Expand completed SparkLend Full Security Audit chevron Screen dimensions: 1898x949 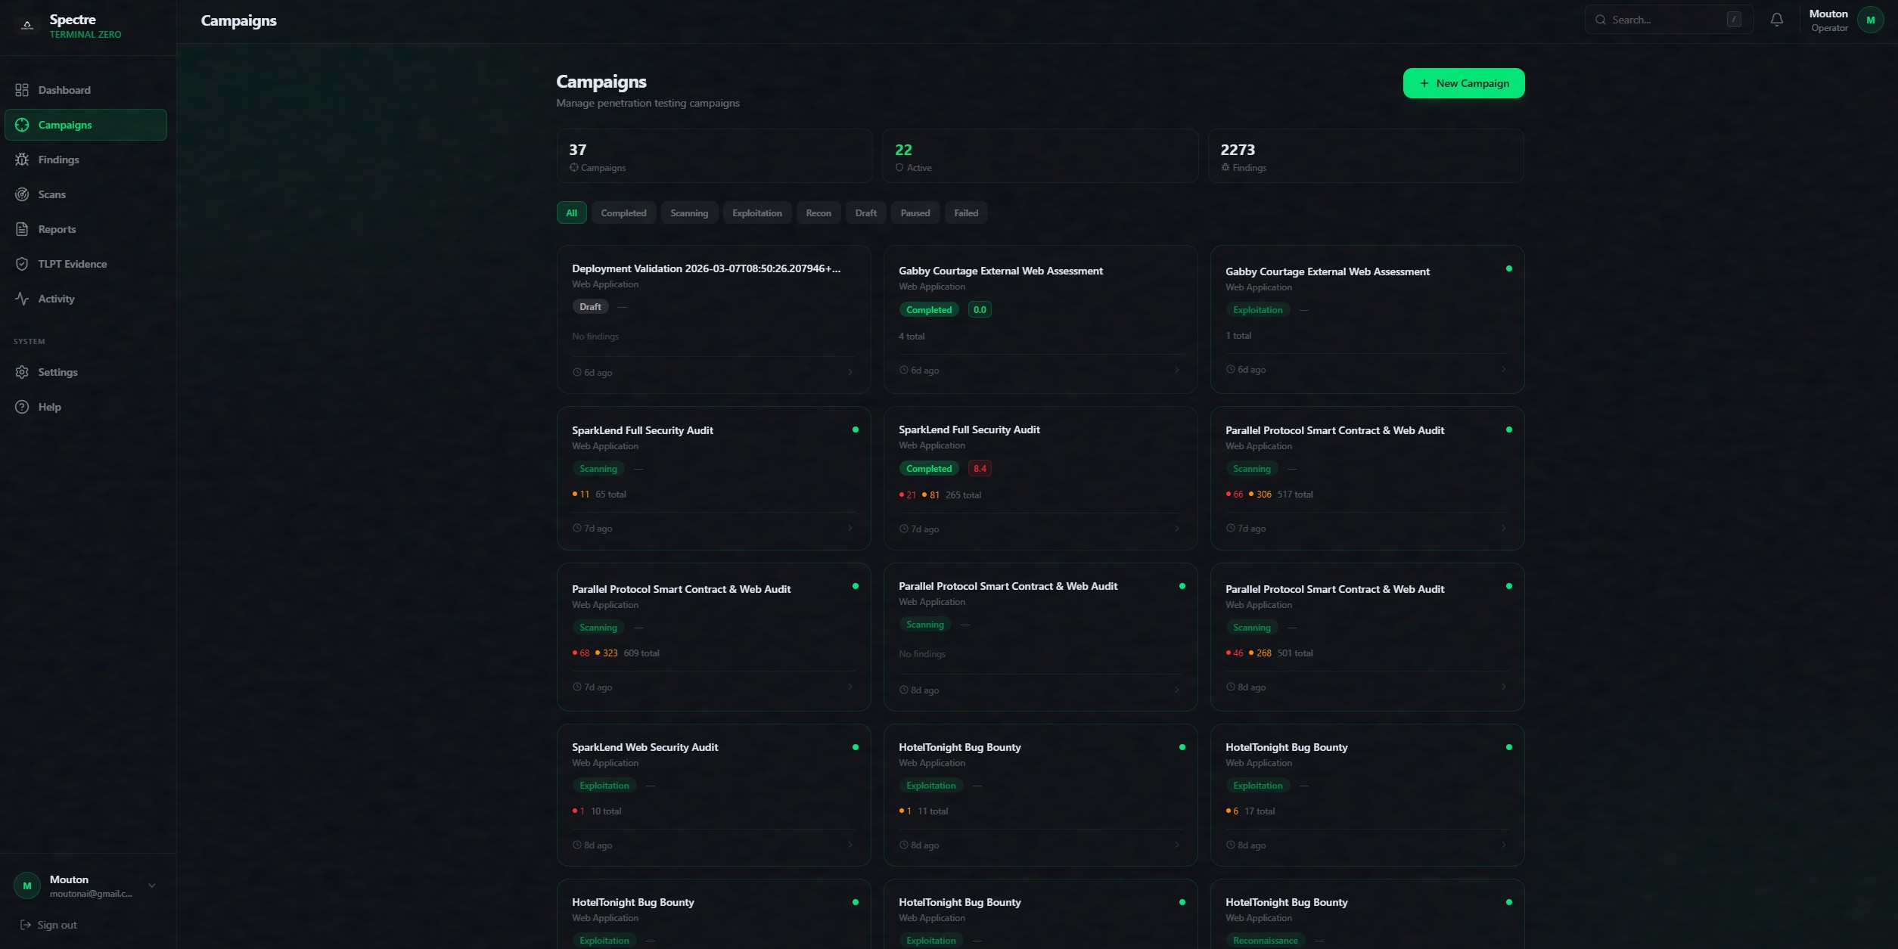1176,529
